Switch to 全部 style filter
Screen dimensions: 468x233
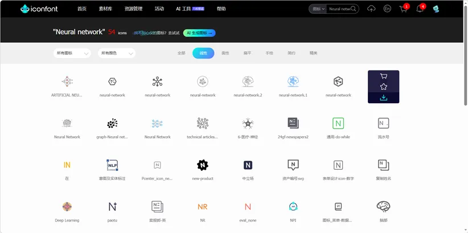[x=182, y=53]
